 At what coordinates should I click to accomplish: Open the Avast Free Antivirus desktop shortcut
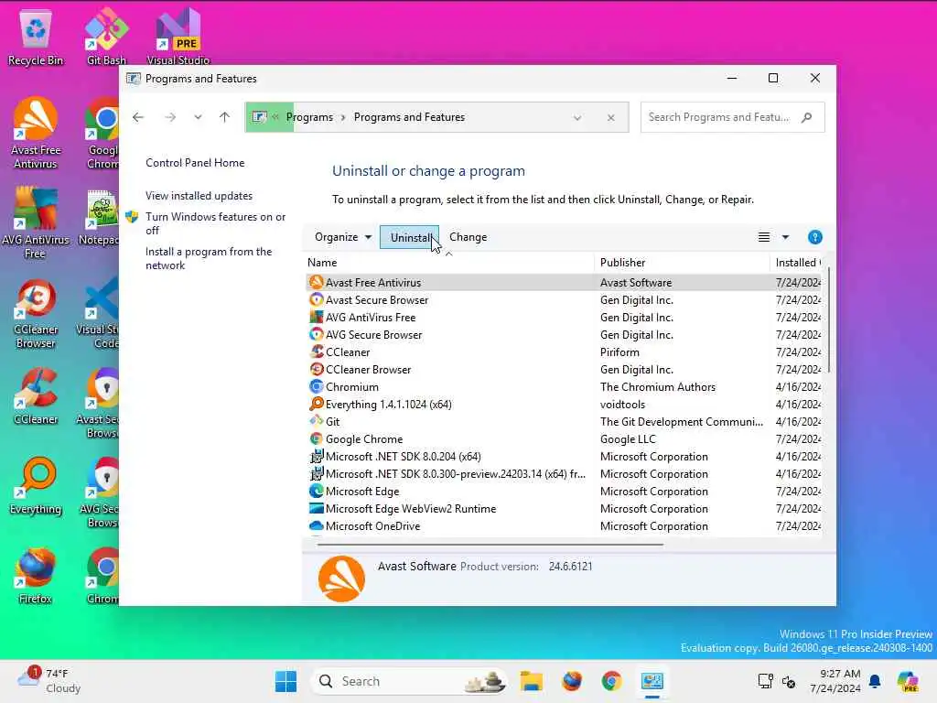[x=36, y=133]
